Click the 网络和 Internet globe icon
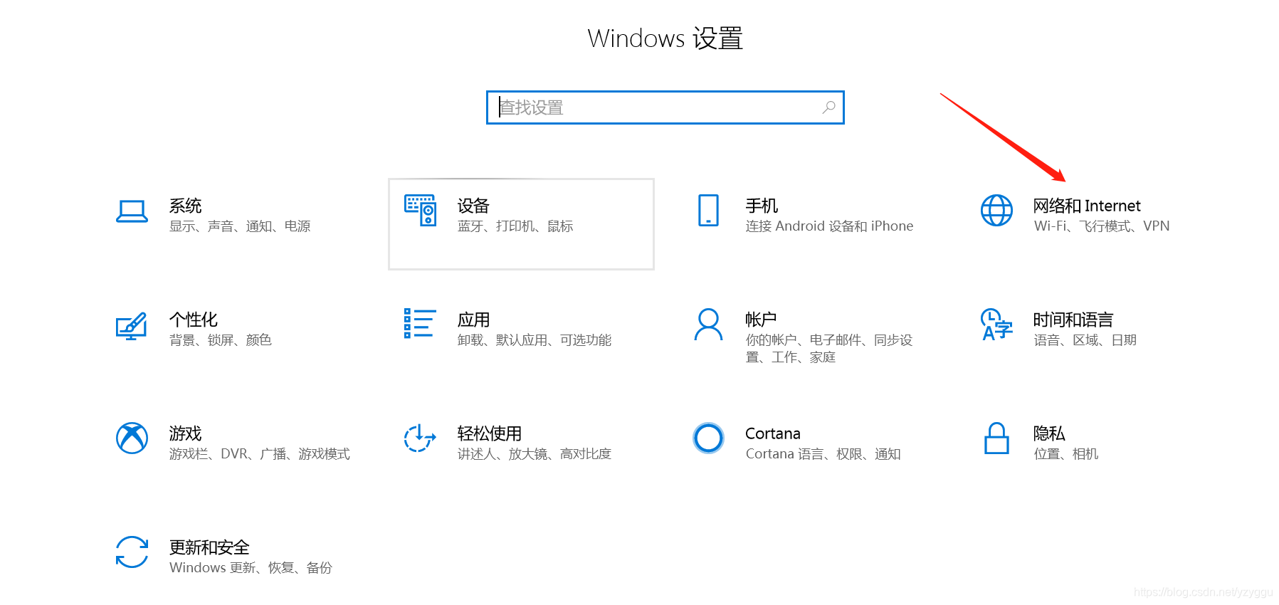Viewport: 1279px width, 605px height. (996, 210)
